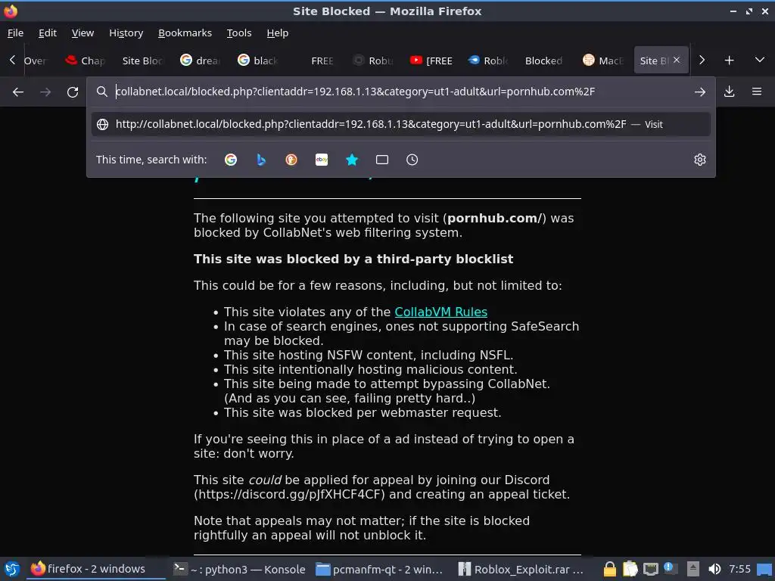The height and width of the screenshot is (581, 775).
Task: Follow the CollabVM Rules link
Action: (x=441, y=312)
